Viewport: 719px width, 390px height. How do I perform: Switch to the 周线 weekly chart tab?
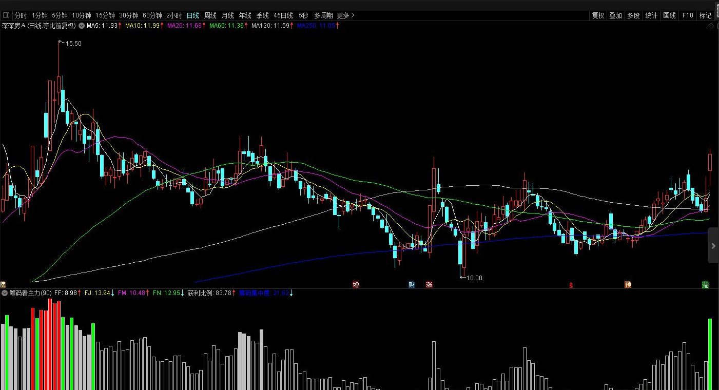(210, 15)
